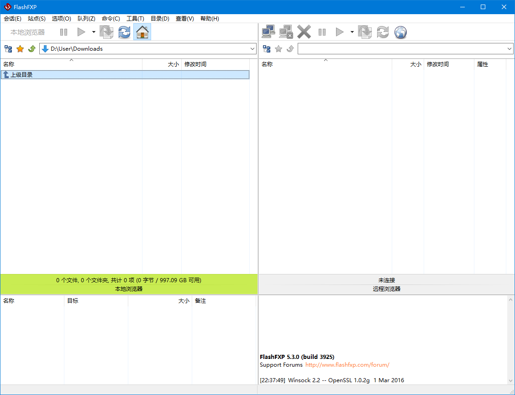Minimize the FlashFXP window
The width and height of the screenshot is (515, 395).
coord(462,7)
